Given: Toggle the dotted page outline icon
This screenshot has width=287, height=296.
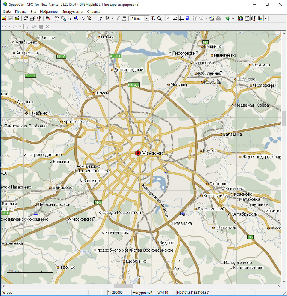Looking at the screenshot, I should click(x=247, y=18).
